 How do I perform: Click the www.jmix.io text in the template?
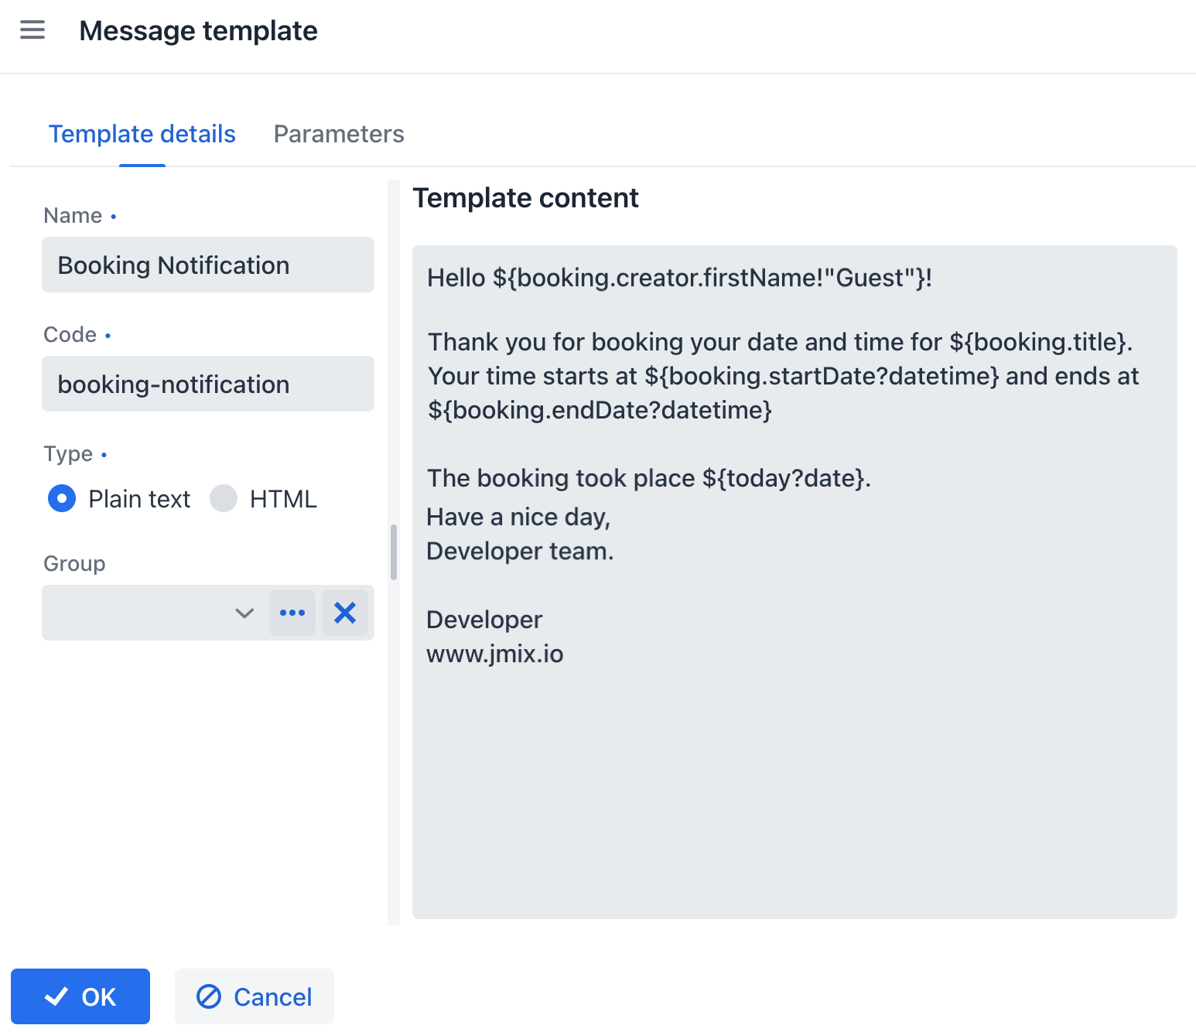pos(494,653)
